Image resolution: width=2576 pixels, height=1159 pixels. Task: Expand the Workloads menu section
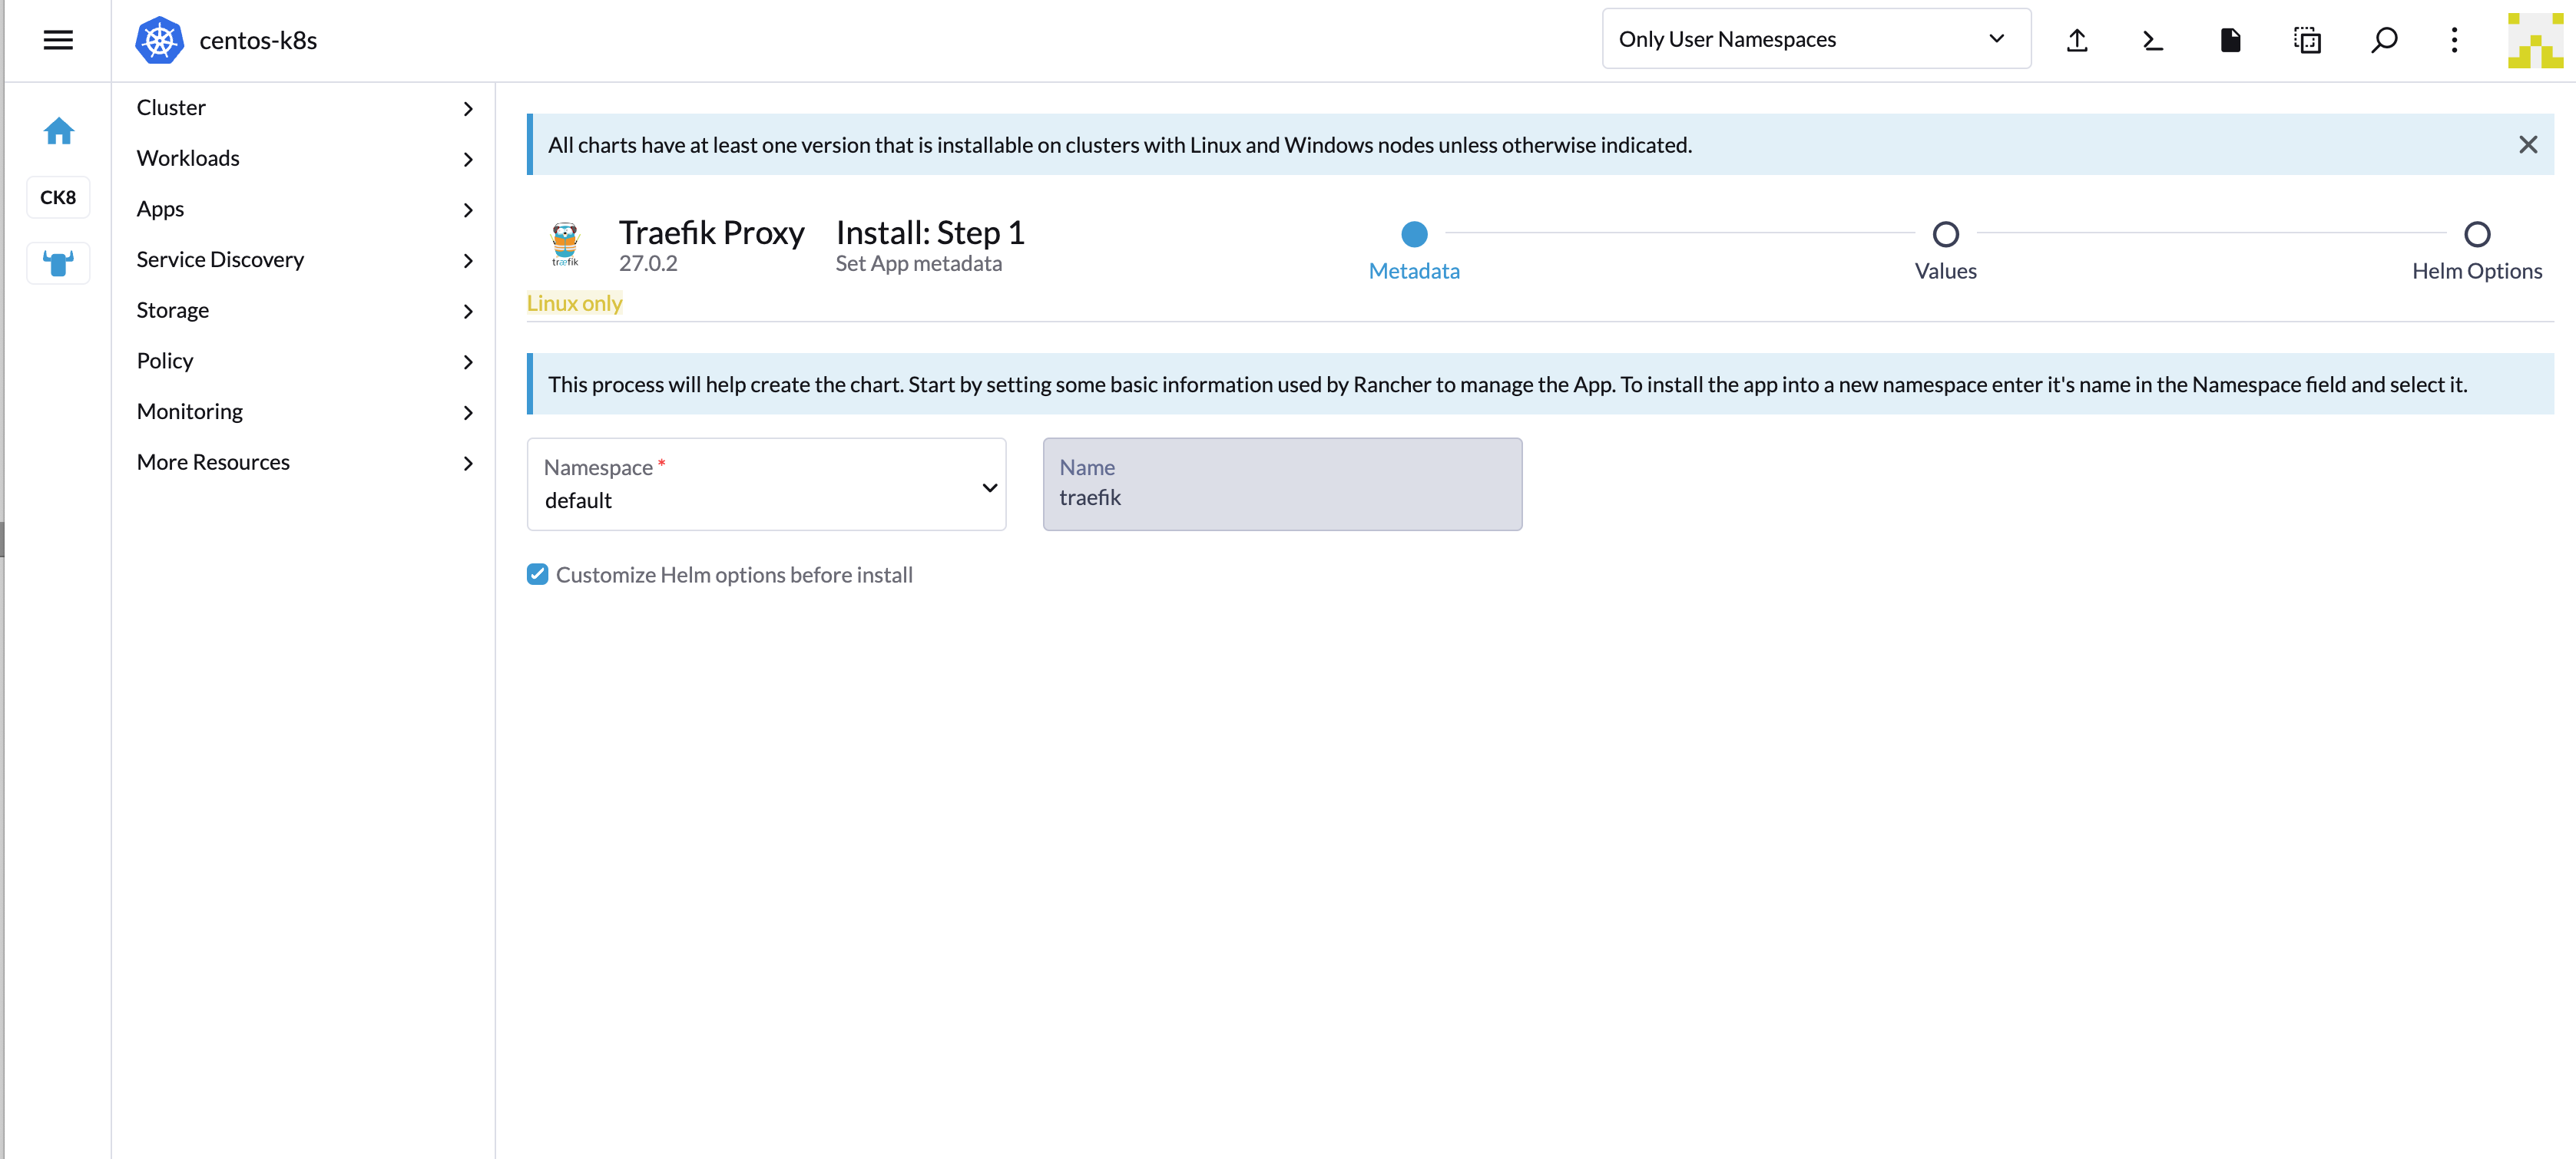[303, 158]
